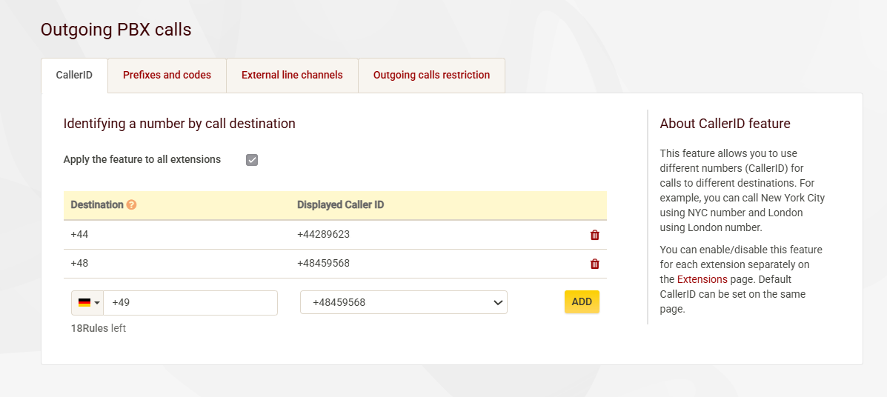Click the About CallerID feature heading
This screenshot has width=887, height=397.
coord(725,124)
